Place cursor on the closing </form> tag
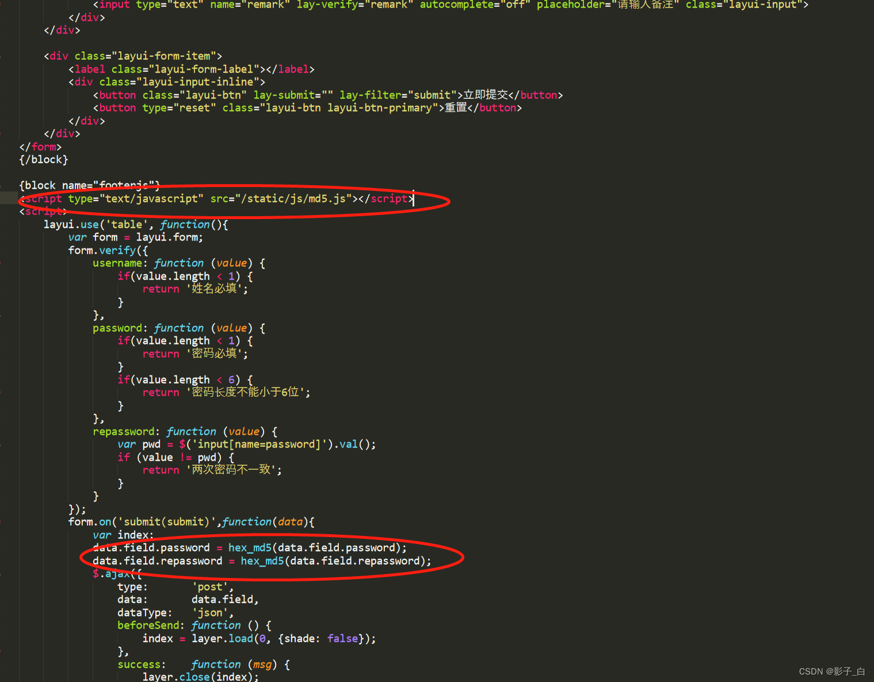 pos(40,147)
